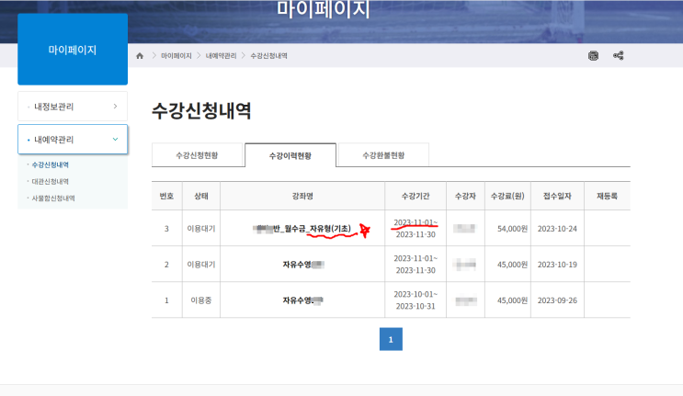Screen dimensions: 683x396
Task: Click the 재등록 column header
Action: coord(608,196)
